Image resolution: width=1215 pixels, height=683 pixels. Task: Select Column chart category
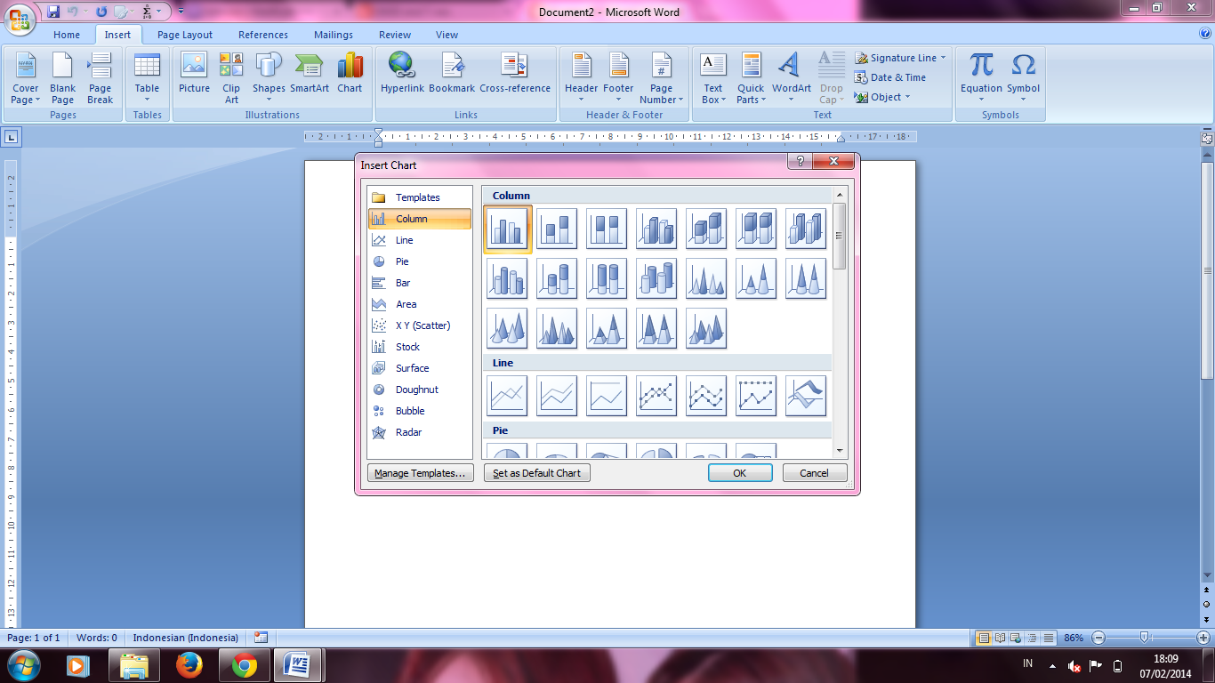pyautogui.click(x=419, y=219)
